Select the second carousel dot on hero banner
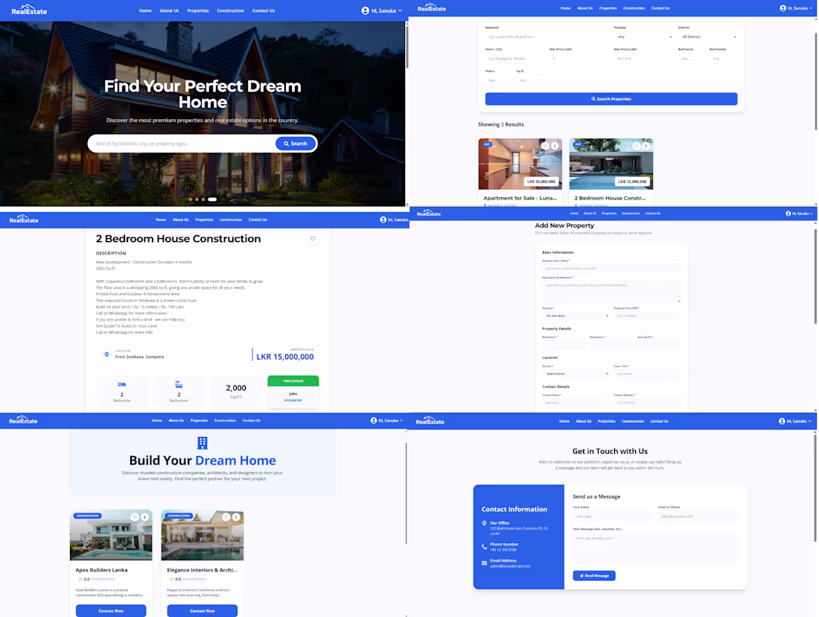The width and height of the screenshot is (819, 617). tap(197, 199)
